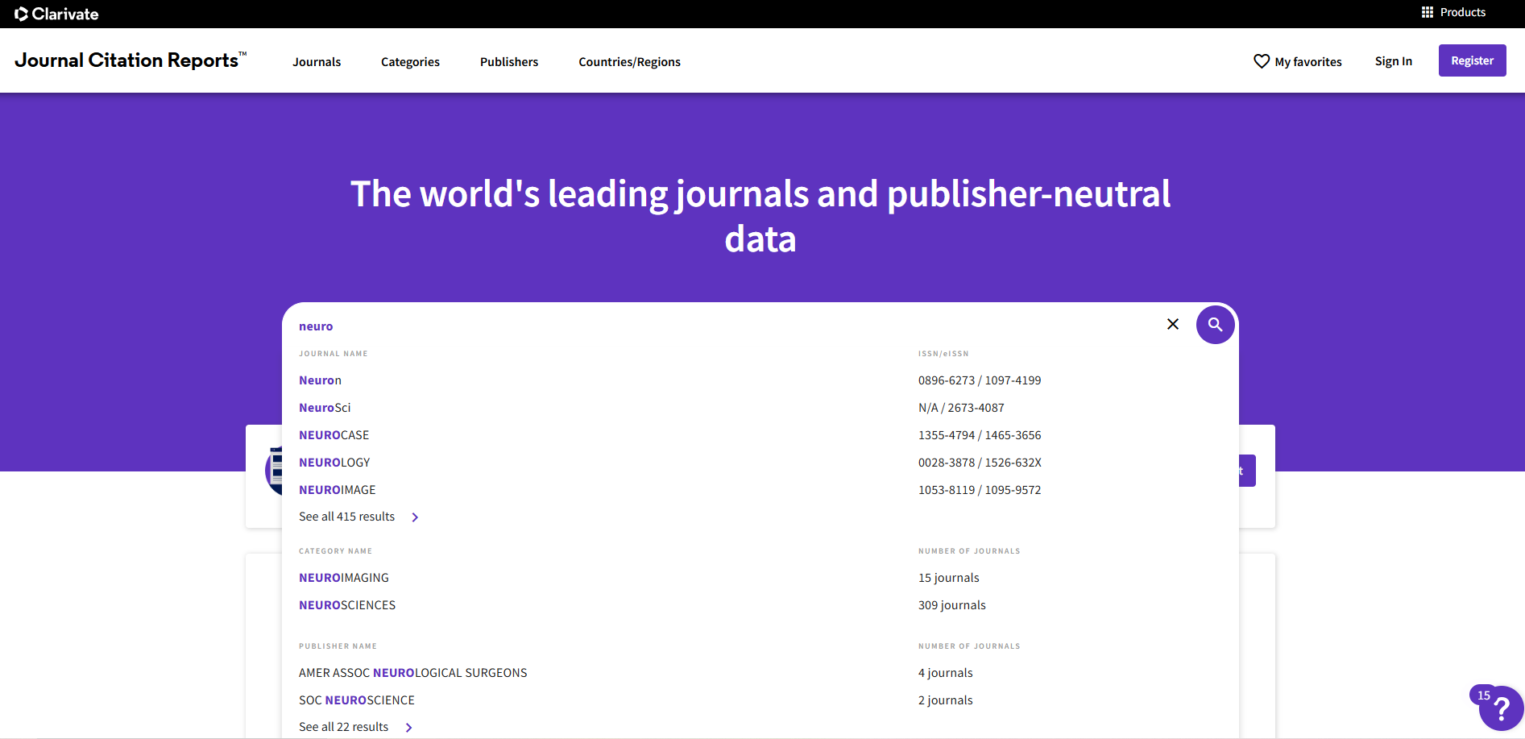The height and width of the screenshot is (739, 1525).
Task: Select AMER ASSOC NEUROLOGICAL SURGEONS publisher
Action: click(x=412, y=673)
